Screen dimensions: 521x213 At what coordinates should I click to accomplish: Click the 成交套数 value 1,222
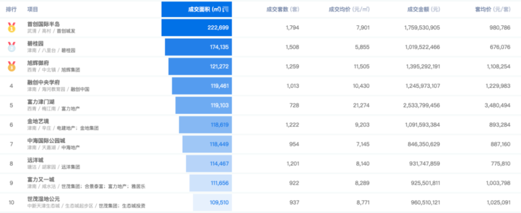point(293,125)
